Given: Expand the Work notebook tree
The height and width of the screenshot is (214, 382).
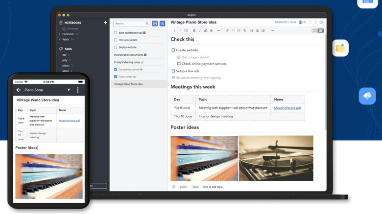Looking at the screenshot, I should (x=60, y=39).
